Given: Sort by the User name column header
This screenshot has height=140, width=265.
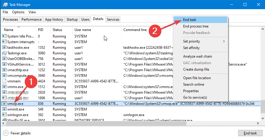Looking at the screenshot, I should point(97,30).
